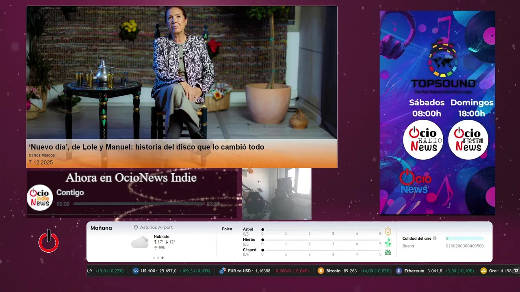The width and height of the screenshot is (520, 292).
Task: Select the third weather carousel dot
Action: tap(162, 258)
